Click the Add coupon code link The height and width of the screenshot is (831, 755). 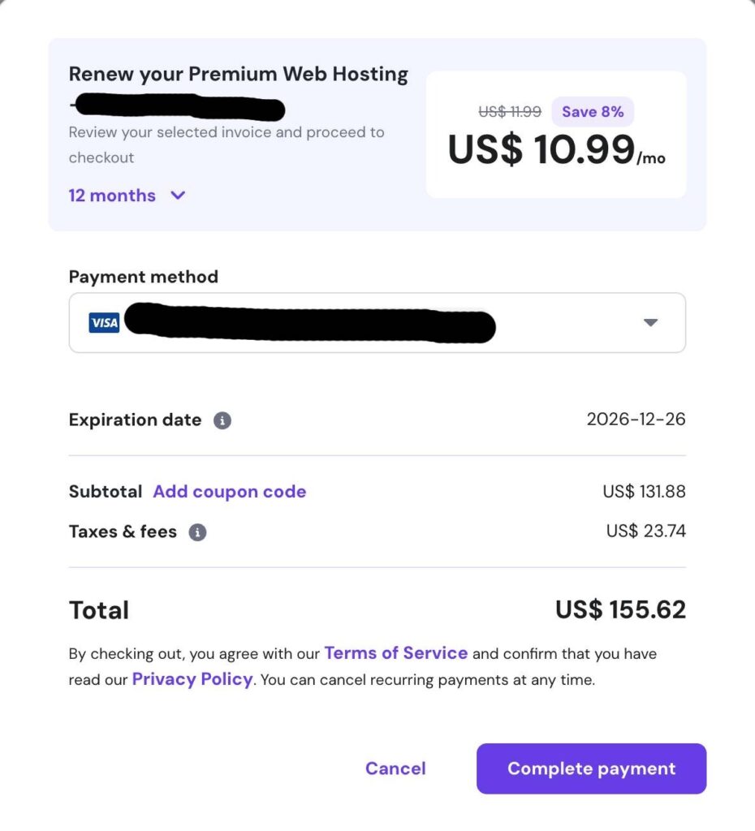[229, 492]
